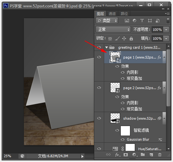Toggle the layer filtering on/off switch

(168, 21)
